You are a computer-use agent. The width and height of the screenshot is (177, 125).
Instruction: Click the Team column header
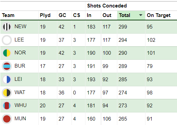(x=8, y=15)
